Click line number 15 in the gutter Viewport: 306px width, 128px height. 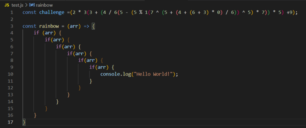(10, 108)
